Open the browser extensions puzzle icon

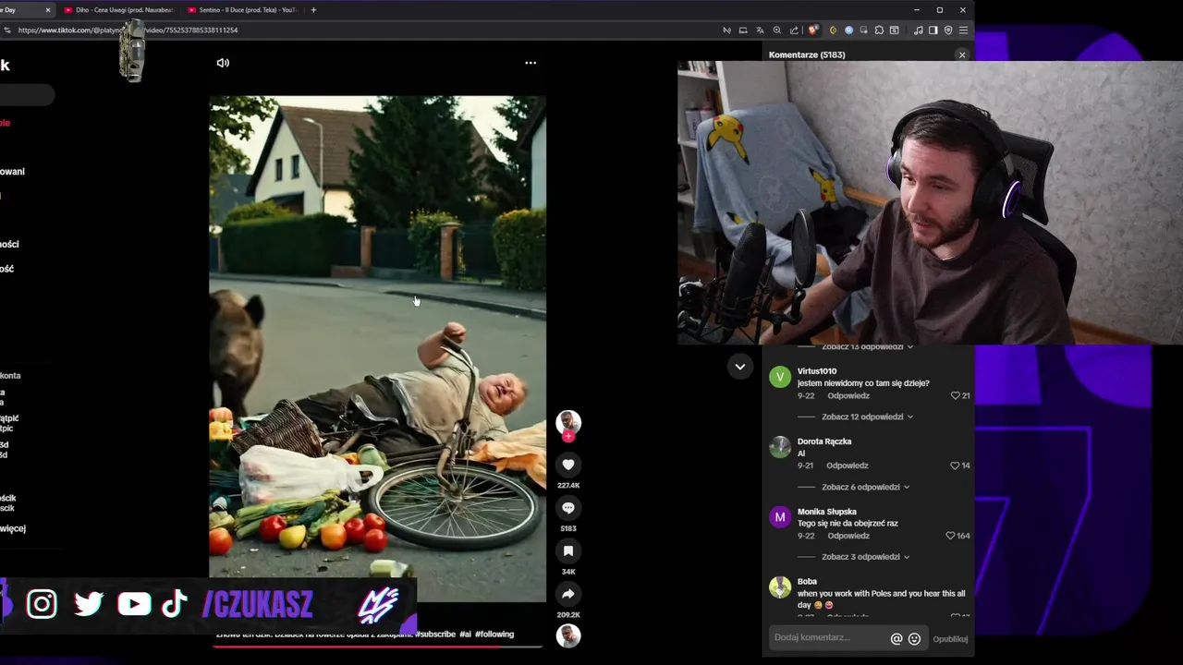pyautogui.click(x=879, y=30)
